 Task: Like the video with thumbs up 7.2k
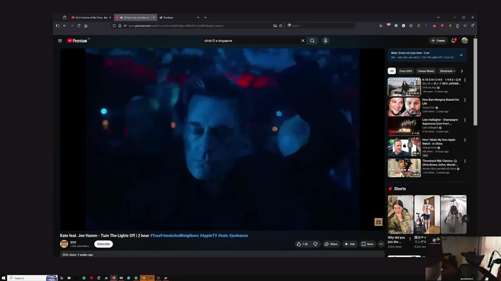302,244
